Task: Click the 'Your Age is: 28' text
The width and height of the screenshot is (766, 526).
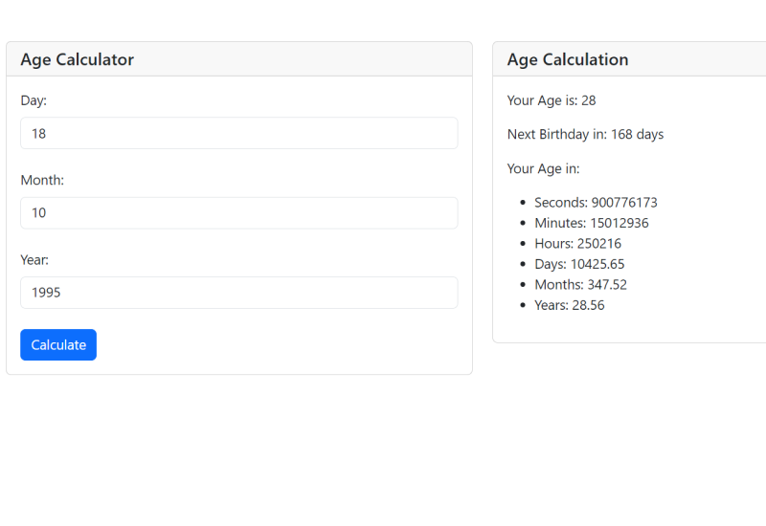Action: [x=552, y=100]
